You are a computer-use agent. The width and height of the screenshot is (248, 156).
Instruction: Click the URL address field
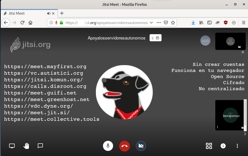pyautogui.click(x=107, y=23)
